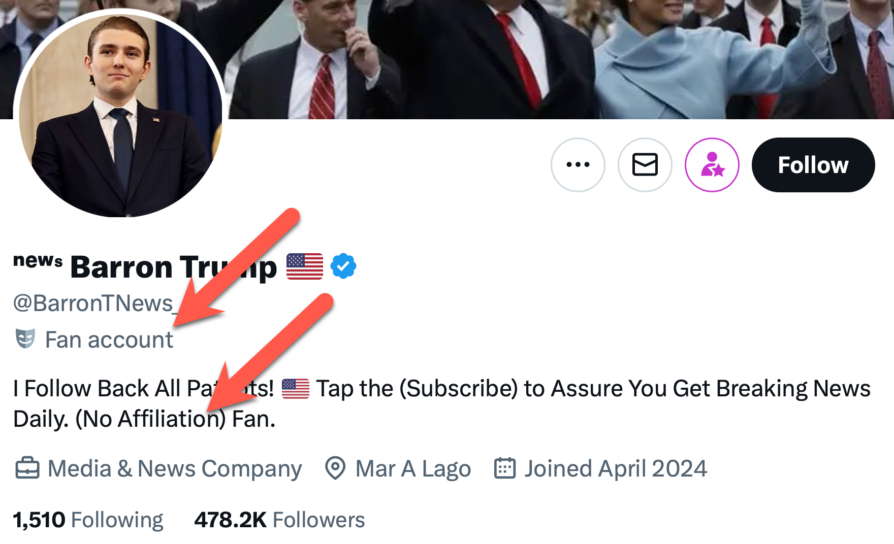Viewport: 894px width, 544px height.
Task: Click the @BarronTNews_ handle
Action: tap(94, 303)
